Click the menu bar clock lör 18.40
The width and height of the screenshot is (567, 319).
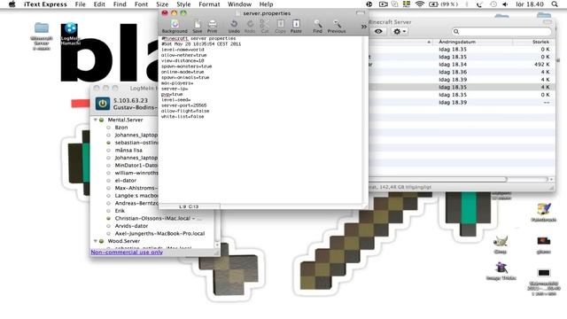530,4
